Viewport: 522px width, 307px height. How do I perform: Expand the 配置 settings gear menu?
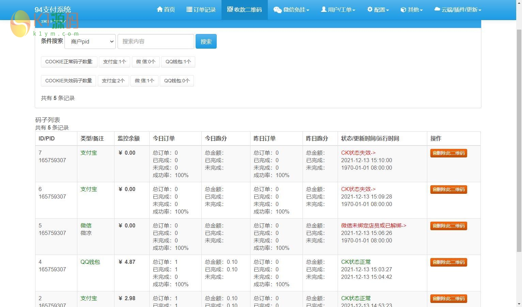[x=378, y=10]
